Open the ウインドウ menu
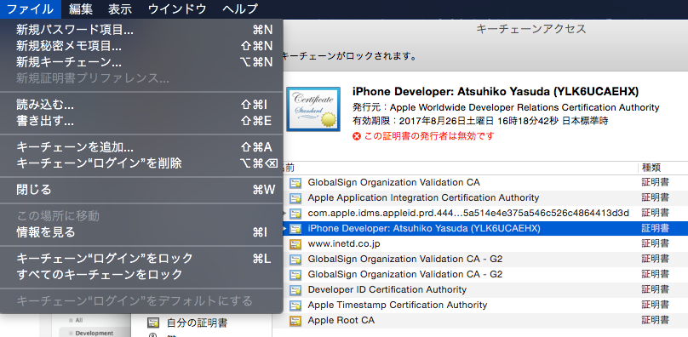The image size is (688, 337). (x=177, y=9)
